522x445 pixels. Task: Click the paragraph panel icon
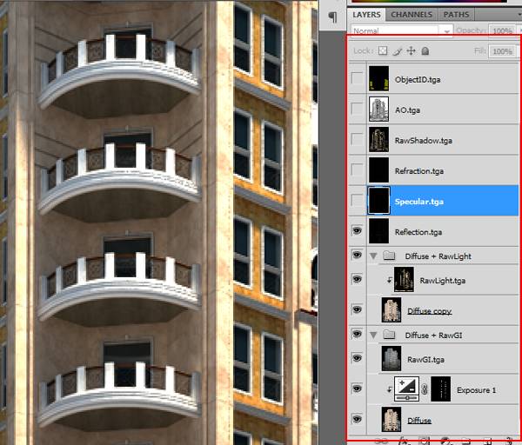click(333, 19)
